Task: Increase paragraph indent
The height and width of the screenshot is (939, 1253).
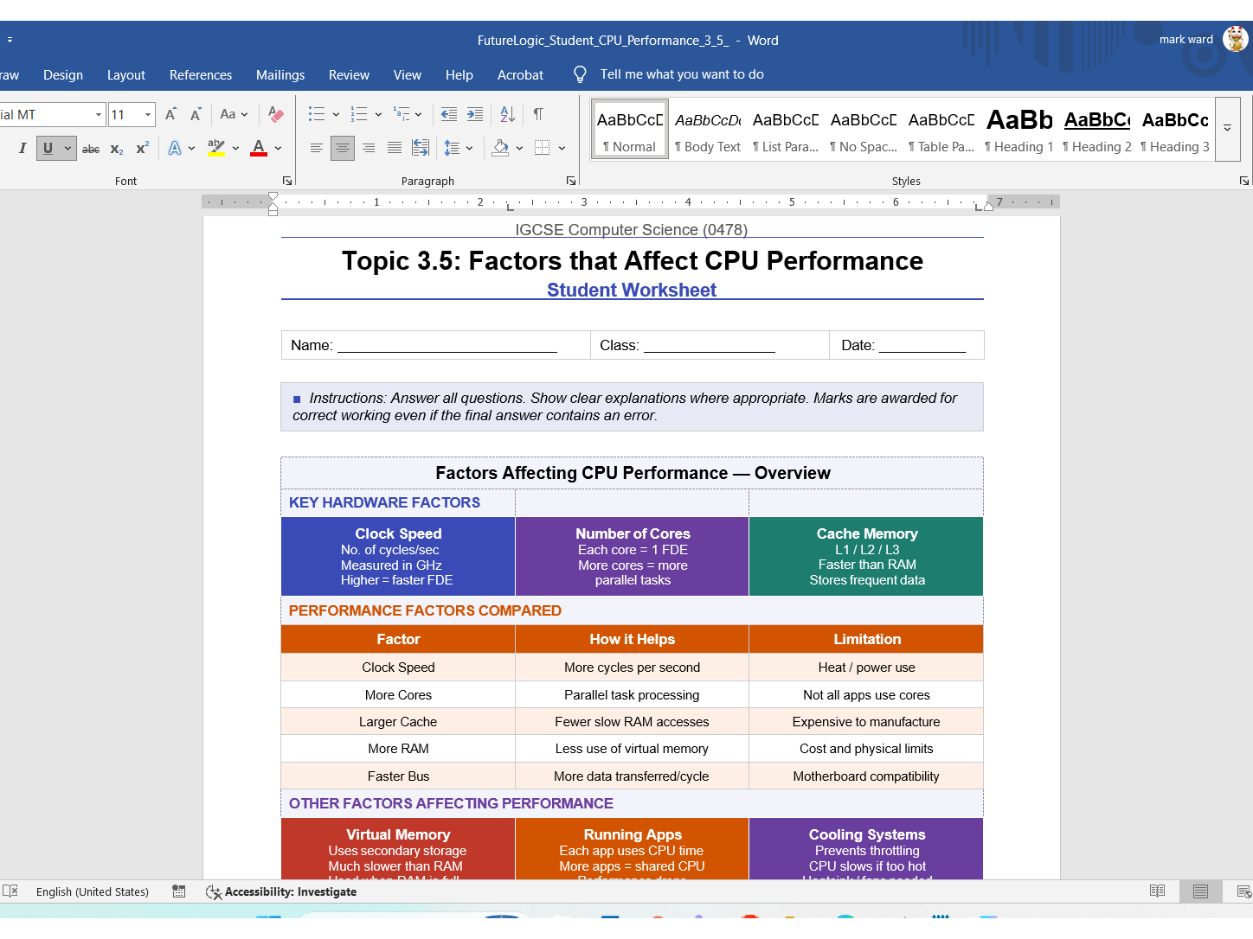Action: pos(475,114)
